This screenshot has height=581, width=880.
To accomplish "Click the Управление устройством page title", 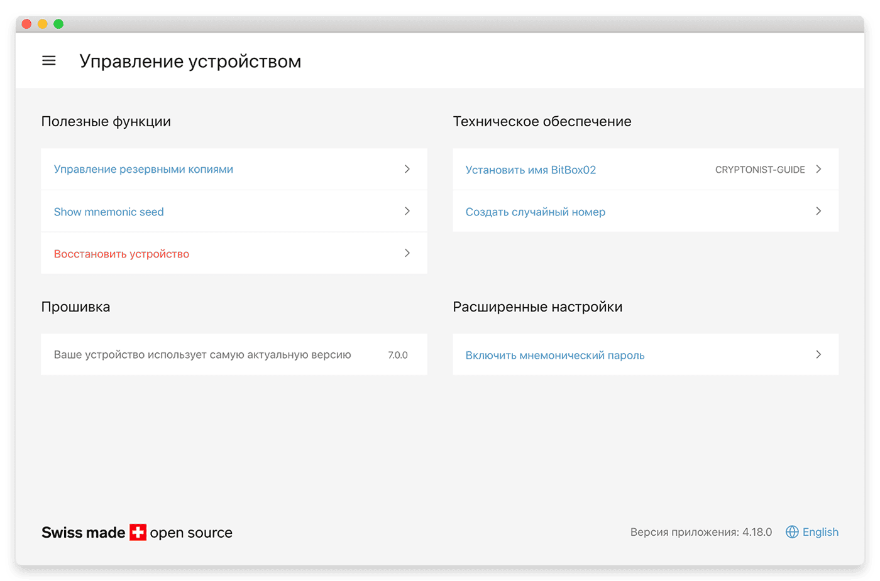I will (x=190, y=62).
